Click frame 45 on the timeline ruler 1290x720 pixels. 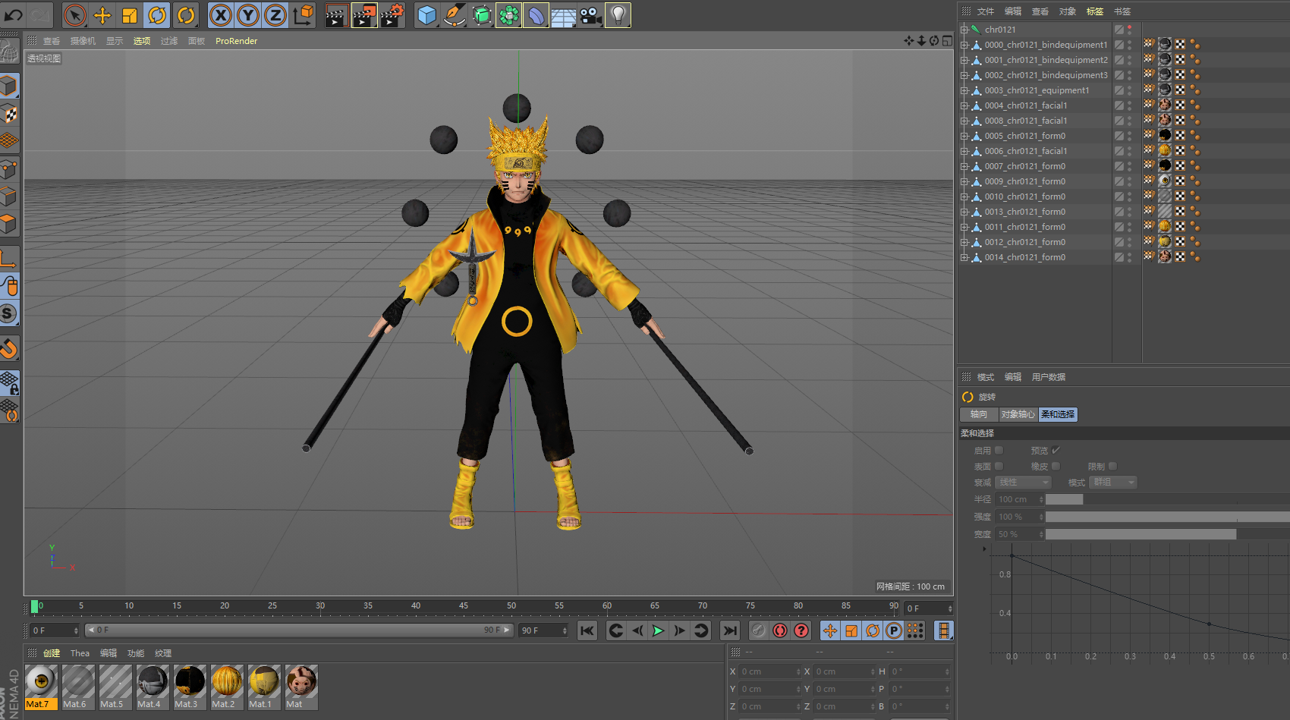(x=463, y=606)
